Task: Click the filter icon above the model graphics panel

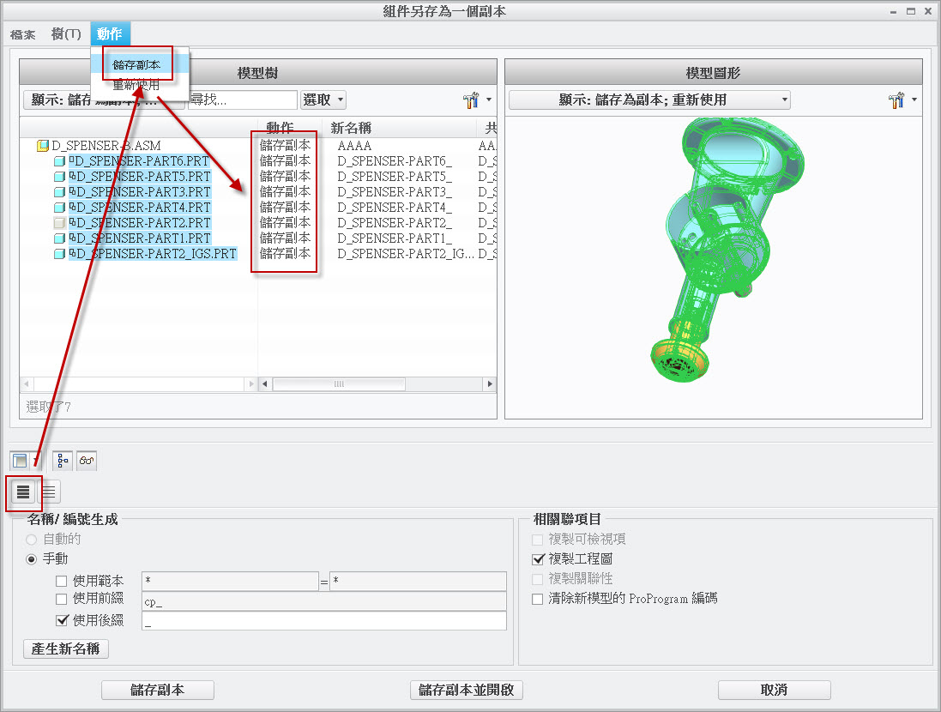Action: click(x=896, y=100)
